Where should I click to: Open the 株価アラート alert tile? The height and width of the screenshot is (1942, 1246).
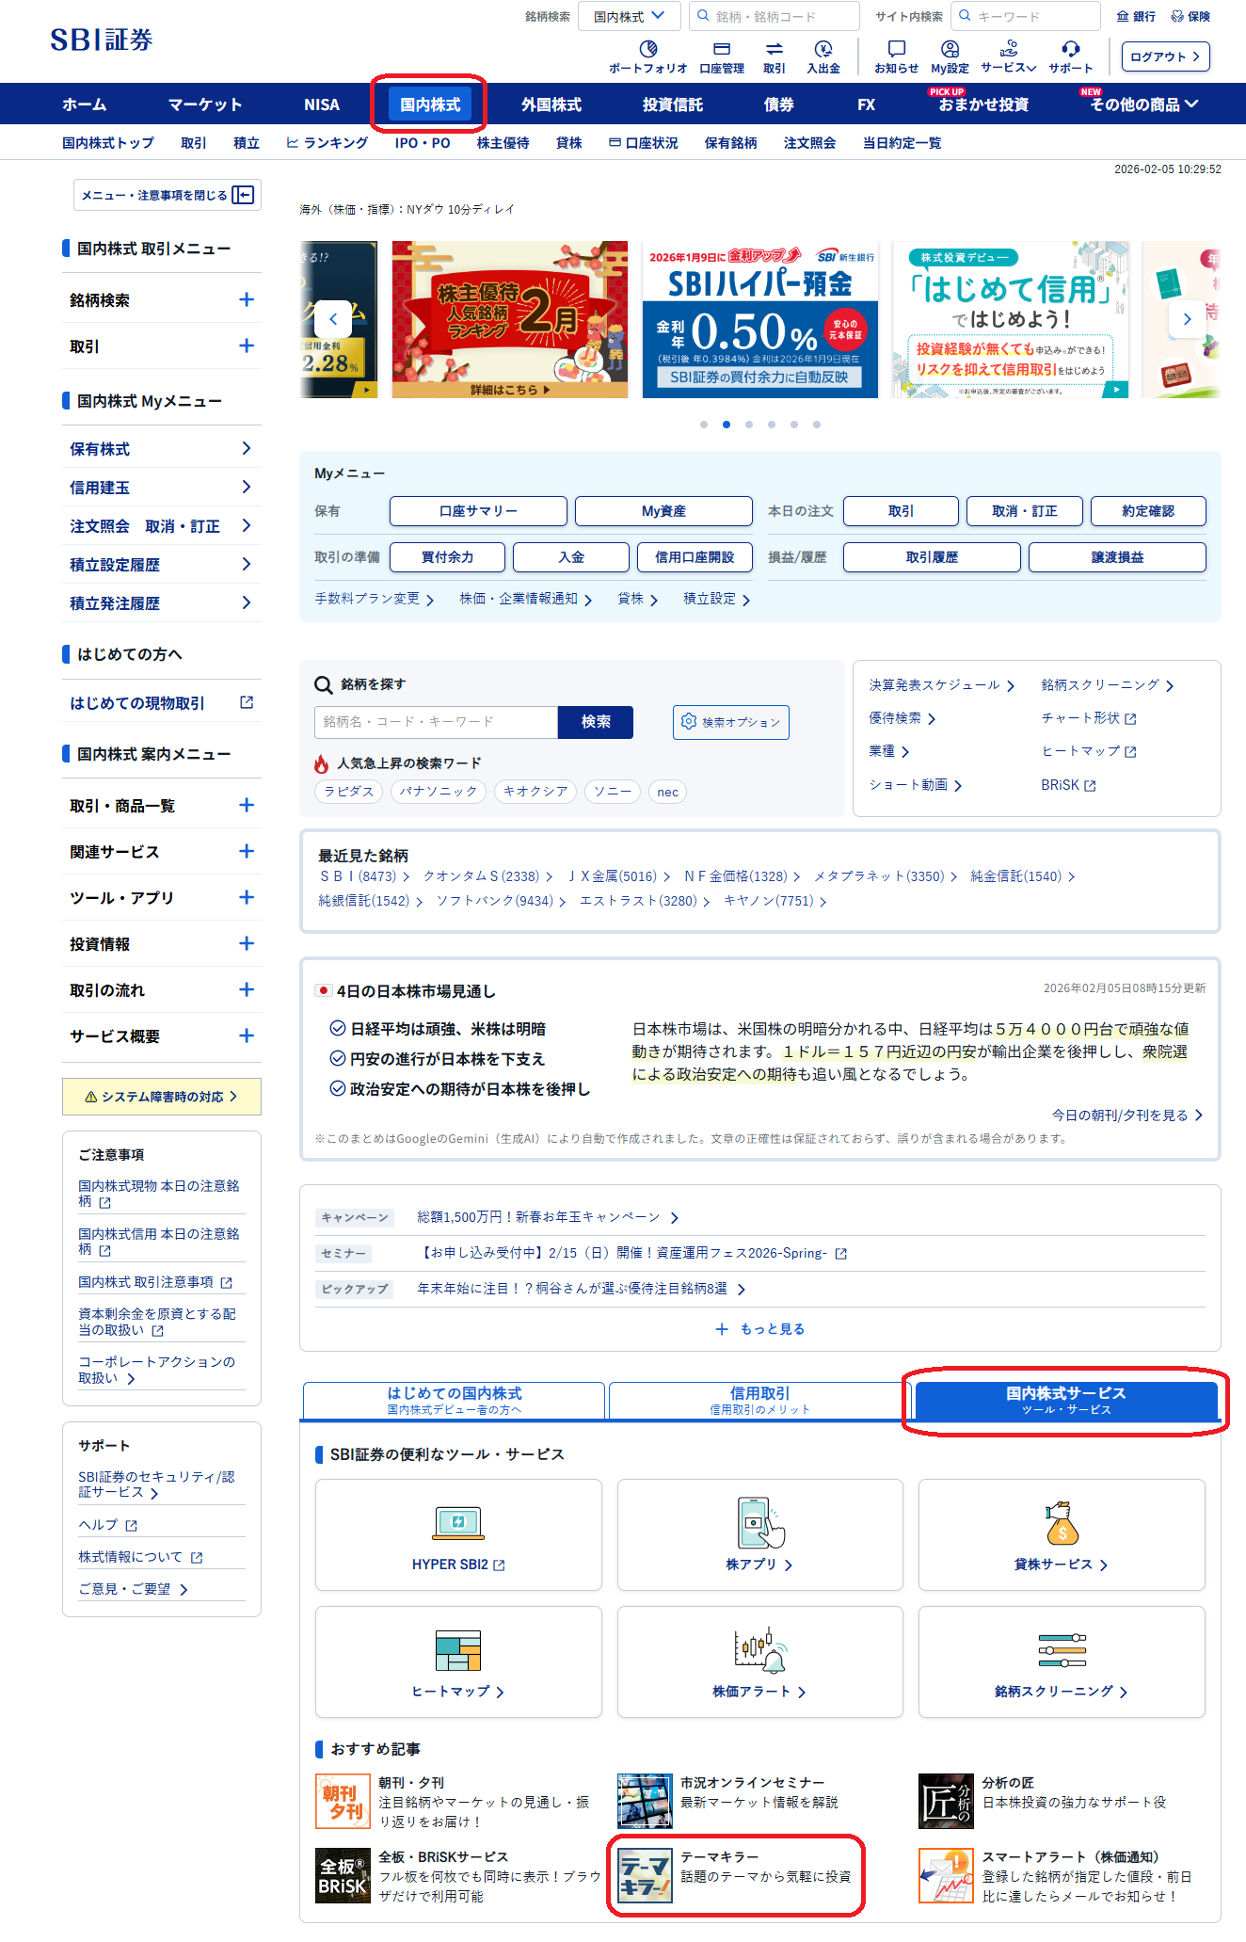(x=759, y=1662)
